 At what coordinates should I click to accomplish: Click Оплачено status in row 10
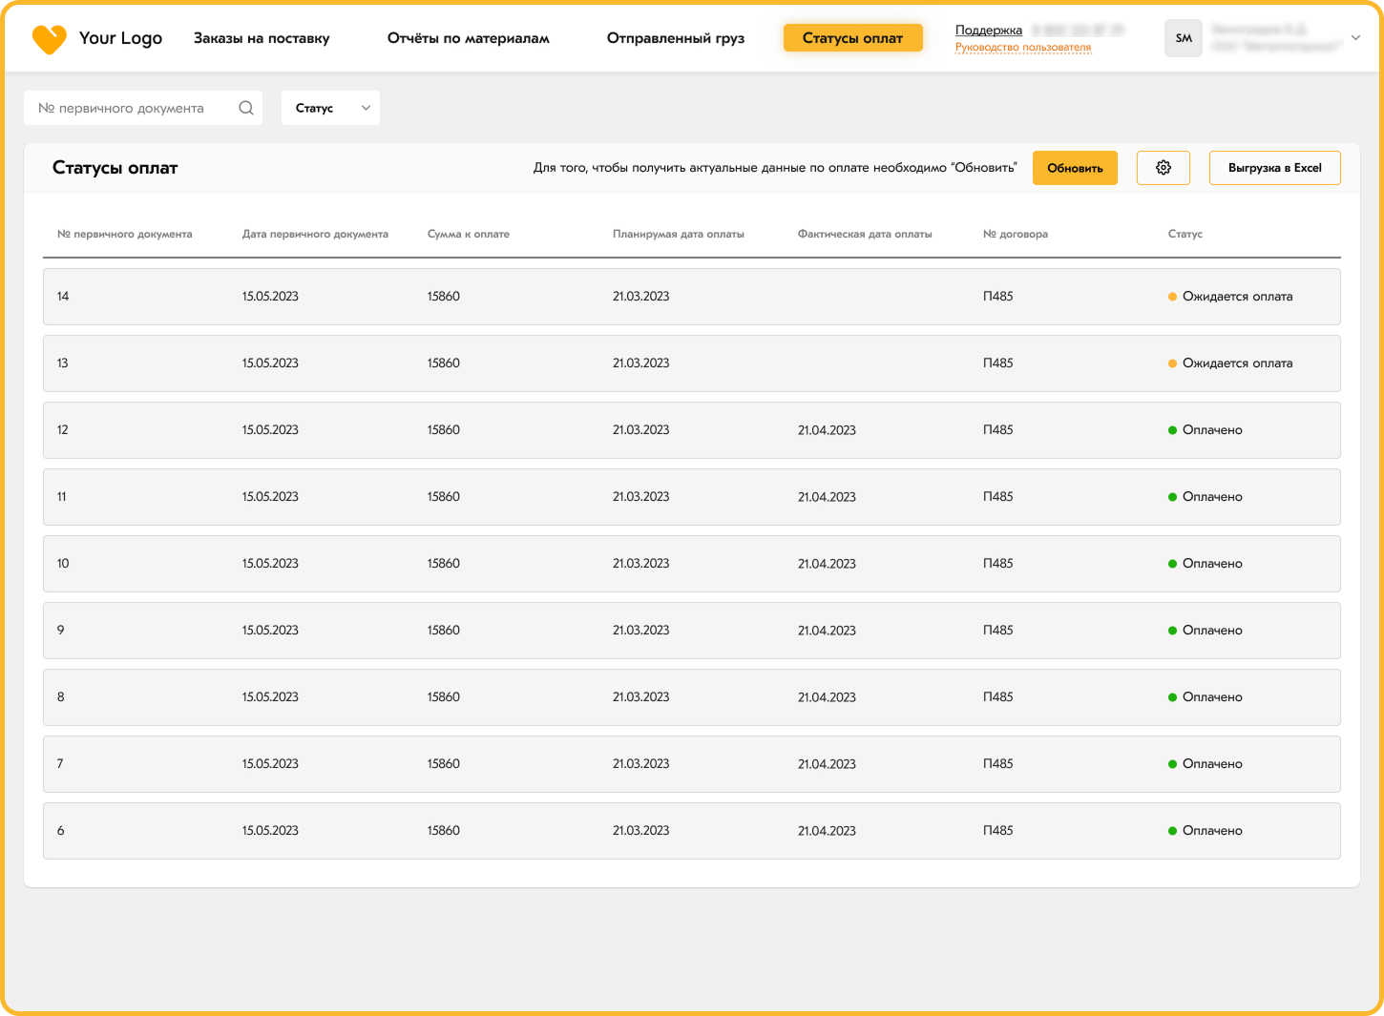[x=1212, y=564]
